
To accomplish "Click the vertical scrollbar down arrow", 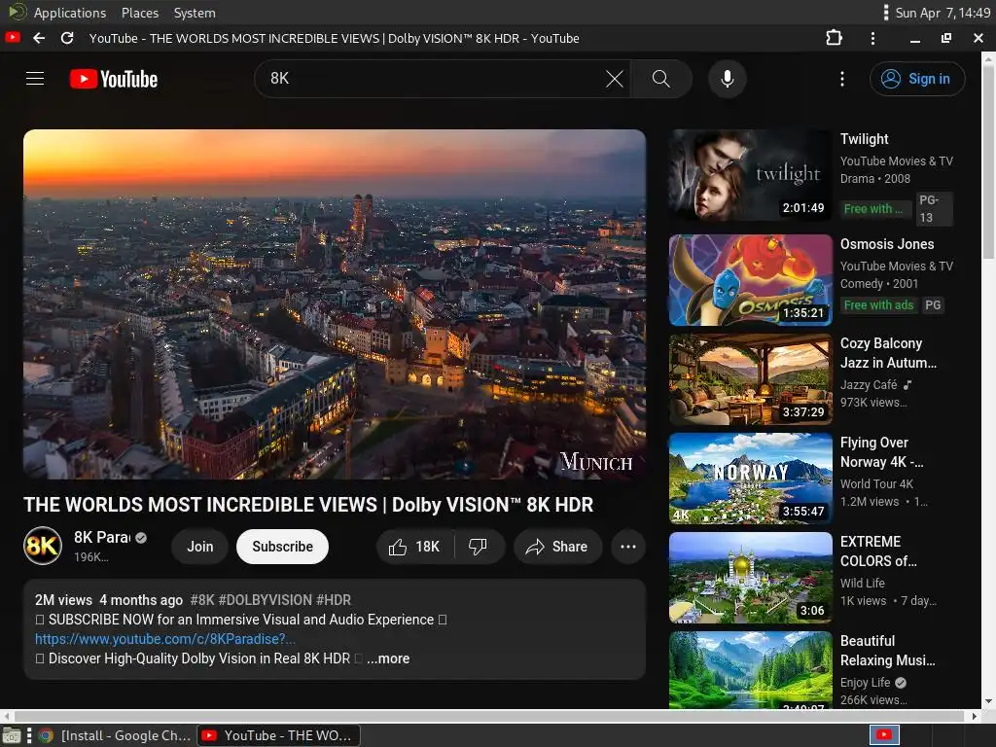I will (988, 702).
